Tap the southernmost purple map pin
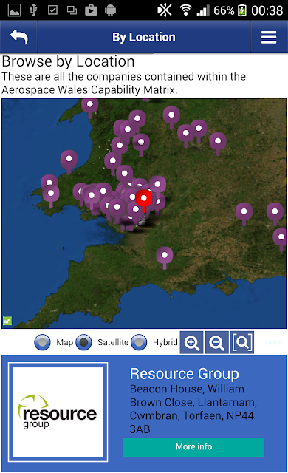The width and height of the screenshot is (288, 473). click(165, 257)
